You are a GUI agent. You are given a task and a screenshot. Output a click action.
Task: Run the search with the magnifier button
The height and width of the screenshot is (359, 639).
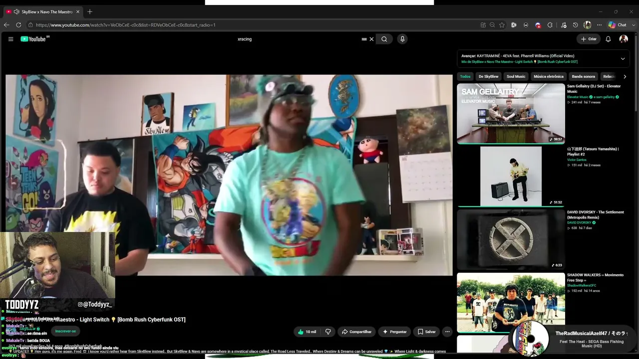tap(384, 39)
